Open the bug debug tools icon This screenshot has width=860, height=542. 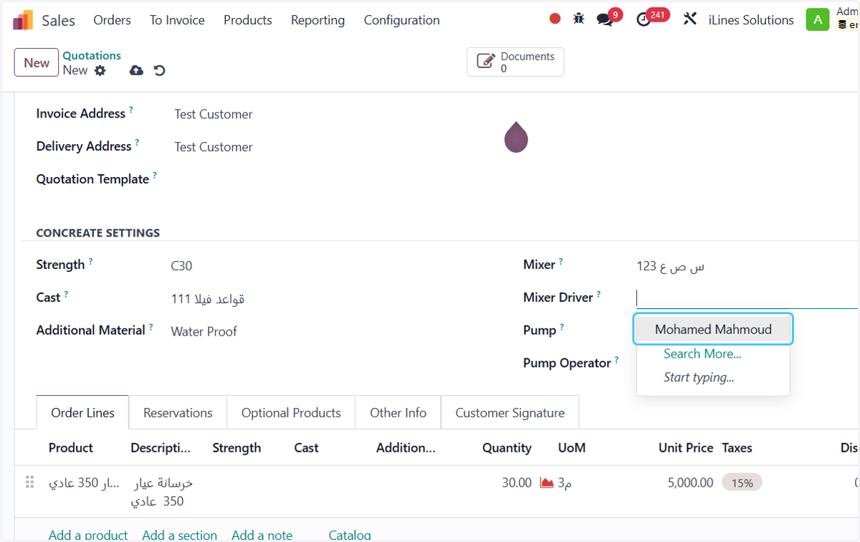tap(579, 19)
